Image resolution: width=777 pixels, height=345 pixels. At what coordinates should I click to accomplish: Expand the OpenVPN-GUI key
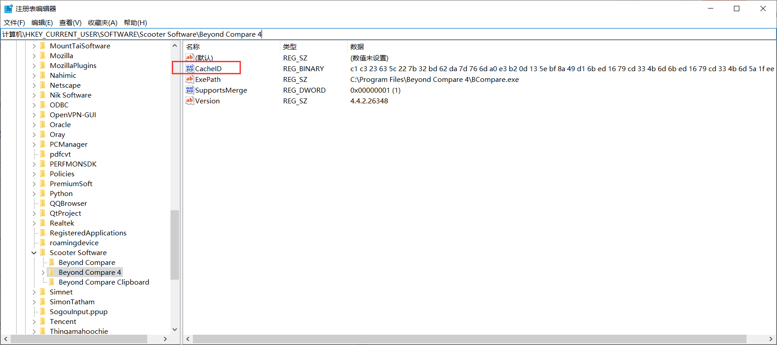[34, 115]
